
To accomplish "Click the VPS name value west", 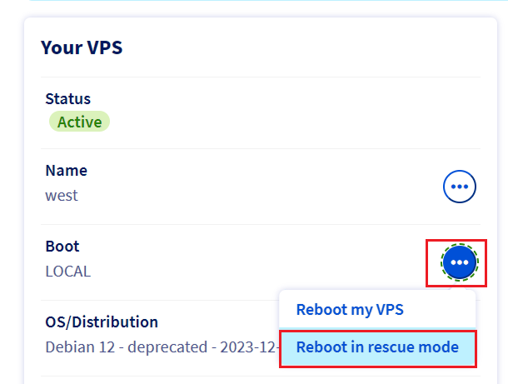I will pyautogui.click(x=62, y=196).
